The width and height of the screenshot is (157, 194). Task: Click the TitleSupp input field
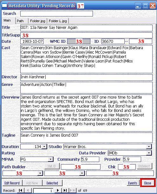(86, 36)
